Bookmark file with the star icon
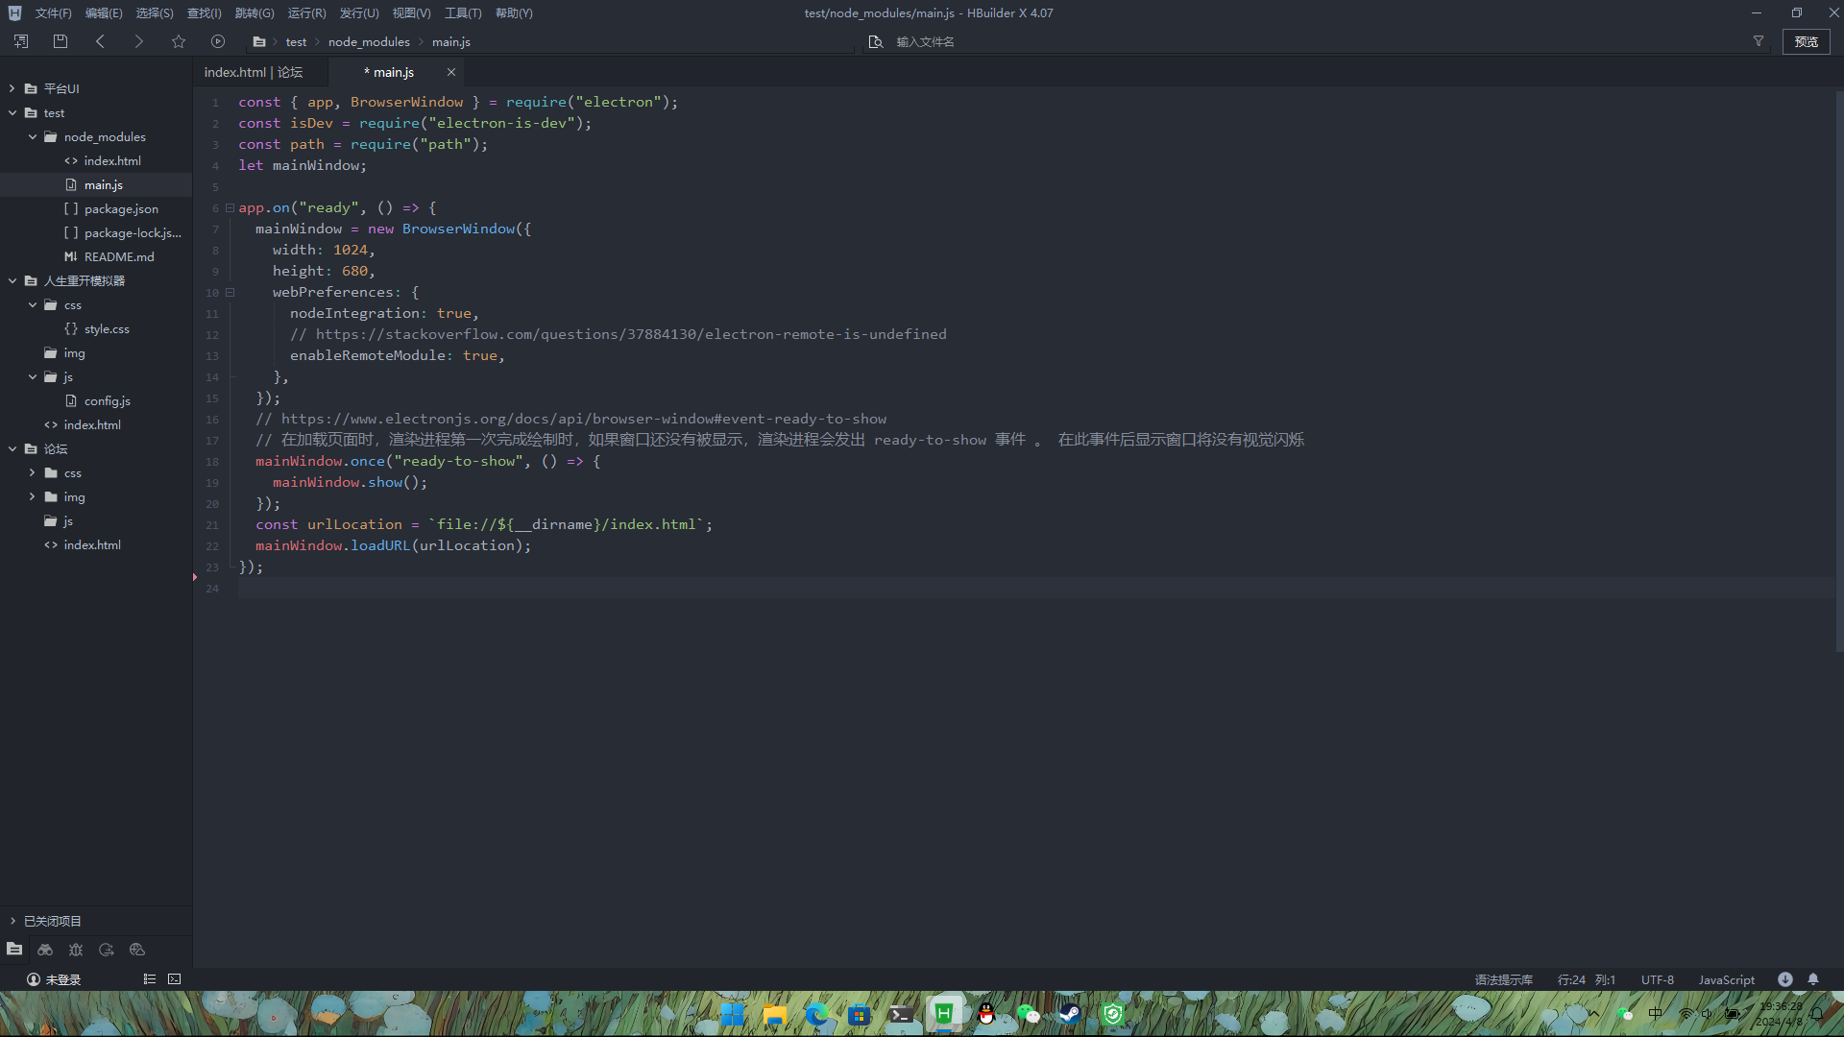Screen dimensions: 1844x1037 point(179,41)
